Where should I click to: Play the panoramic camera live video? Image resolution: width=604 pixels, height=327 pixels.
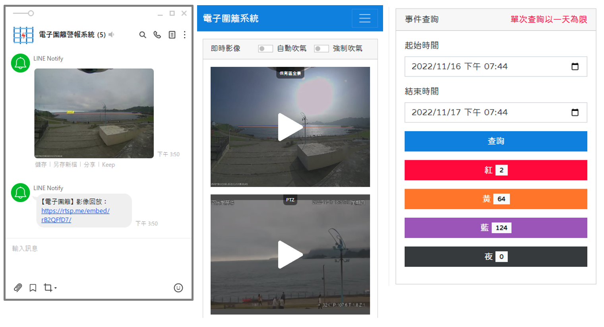click(x=290, y=127)
